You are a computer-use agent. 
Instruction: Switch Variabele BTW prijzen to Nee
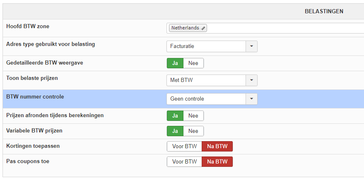point(193,131)
